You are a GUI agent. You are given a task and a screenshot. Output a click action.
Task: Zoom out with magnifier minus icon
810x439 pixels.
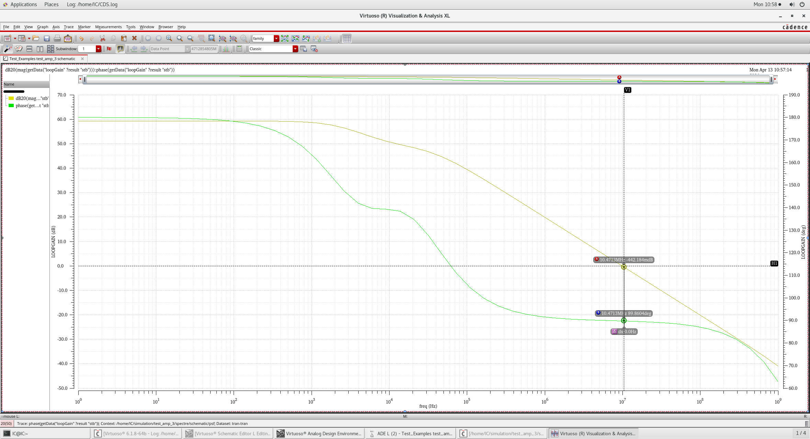point(190,38)
